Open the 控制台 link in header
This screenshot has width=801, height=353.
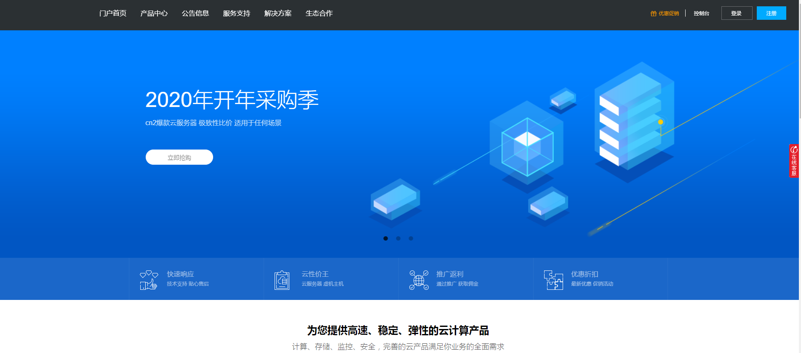click(x=701, y=13)
